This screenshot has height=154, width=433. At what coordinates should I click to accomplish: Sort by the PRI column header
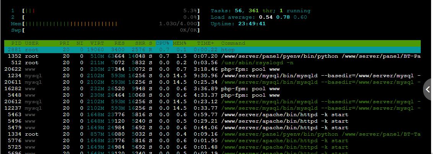64,43
